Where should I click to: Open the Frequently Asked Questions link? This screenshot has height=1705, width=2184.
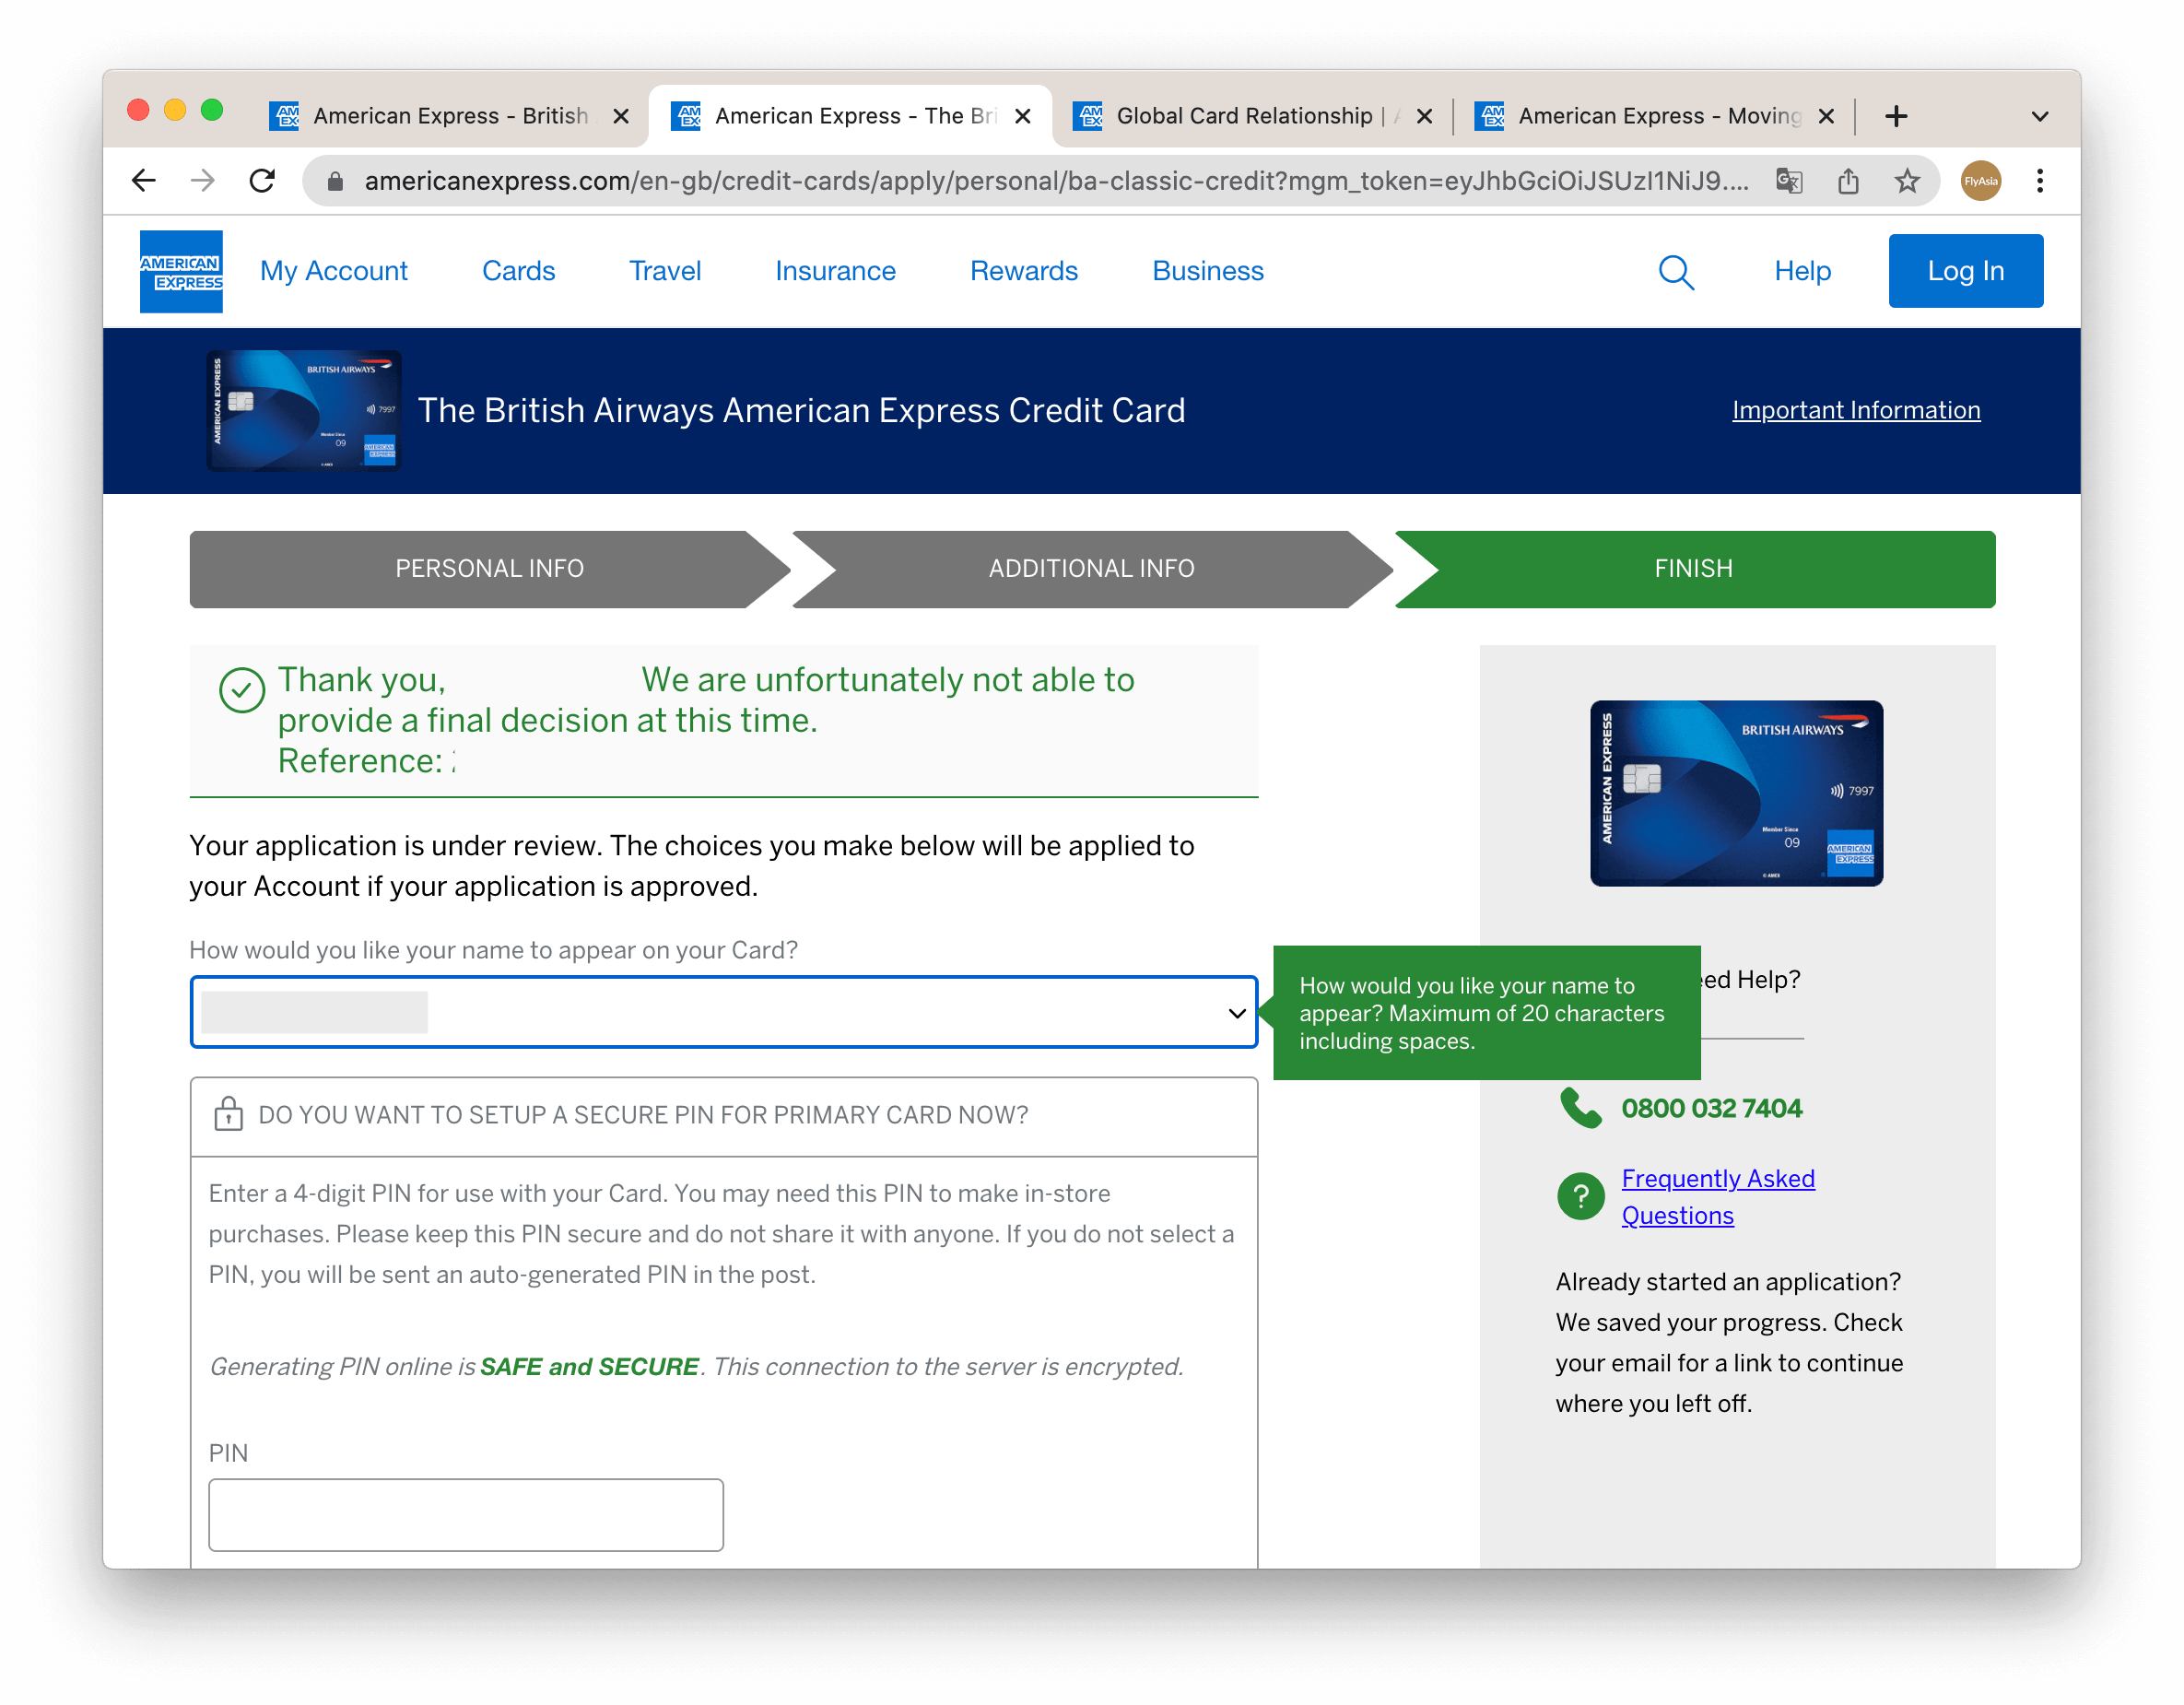click(1718, 1197)
